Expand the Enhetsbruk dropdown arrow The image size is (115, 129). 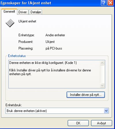coord(106,111)
